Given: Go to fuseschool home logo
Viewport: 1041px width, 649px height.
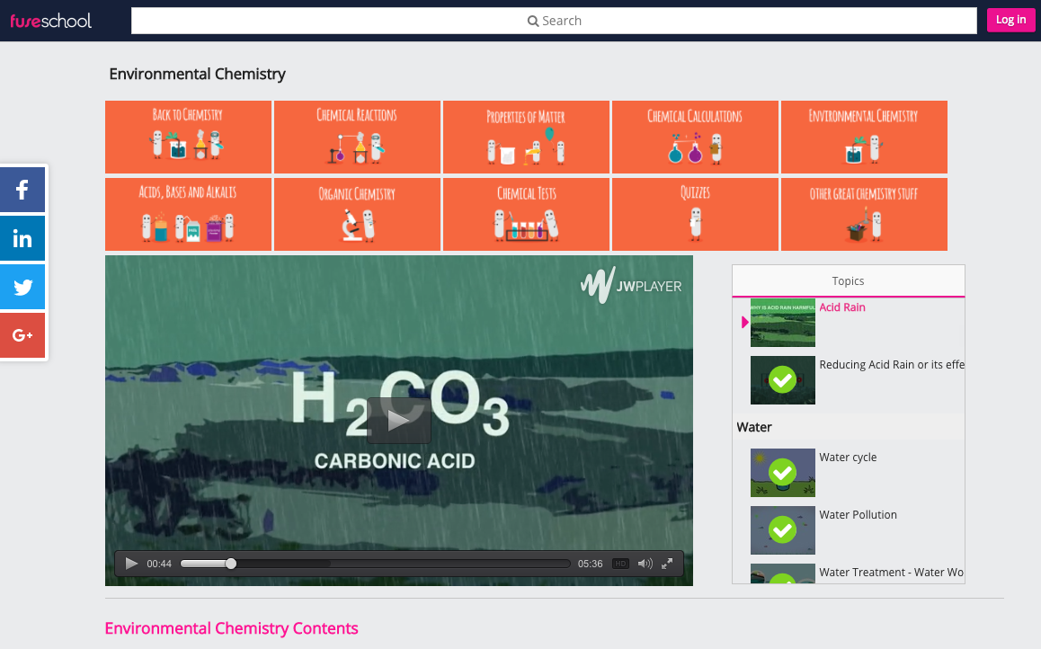Looking at the screenshot, I should (51, 20).
